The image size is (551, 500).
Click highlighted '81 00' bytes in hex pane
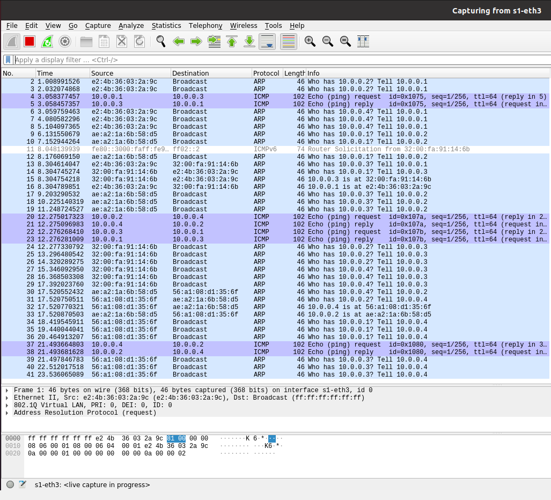point(176,438)
